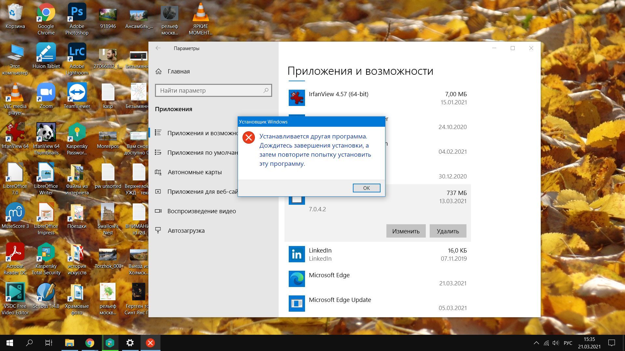
Task: Click the Microsoft Edge Update list icon
Action: pyautogui.click(x=297, y=304)
